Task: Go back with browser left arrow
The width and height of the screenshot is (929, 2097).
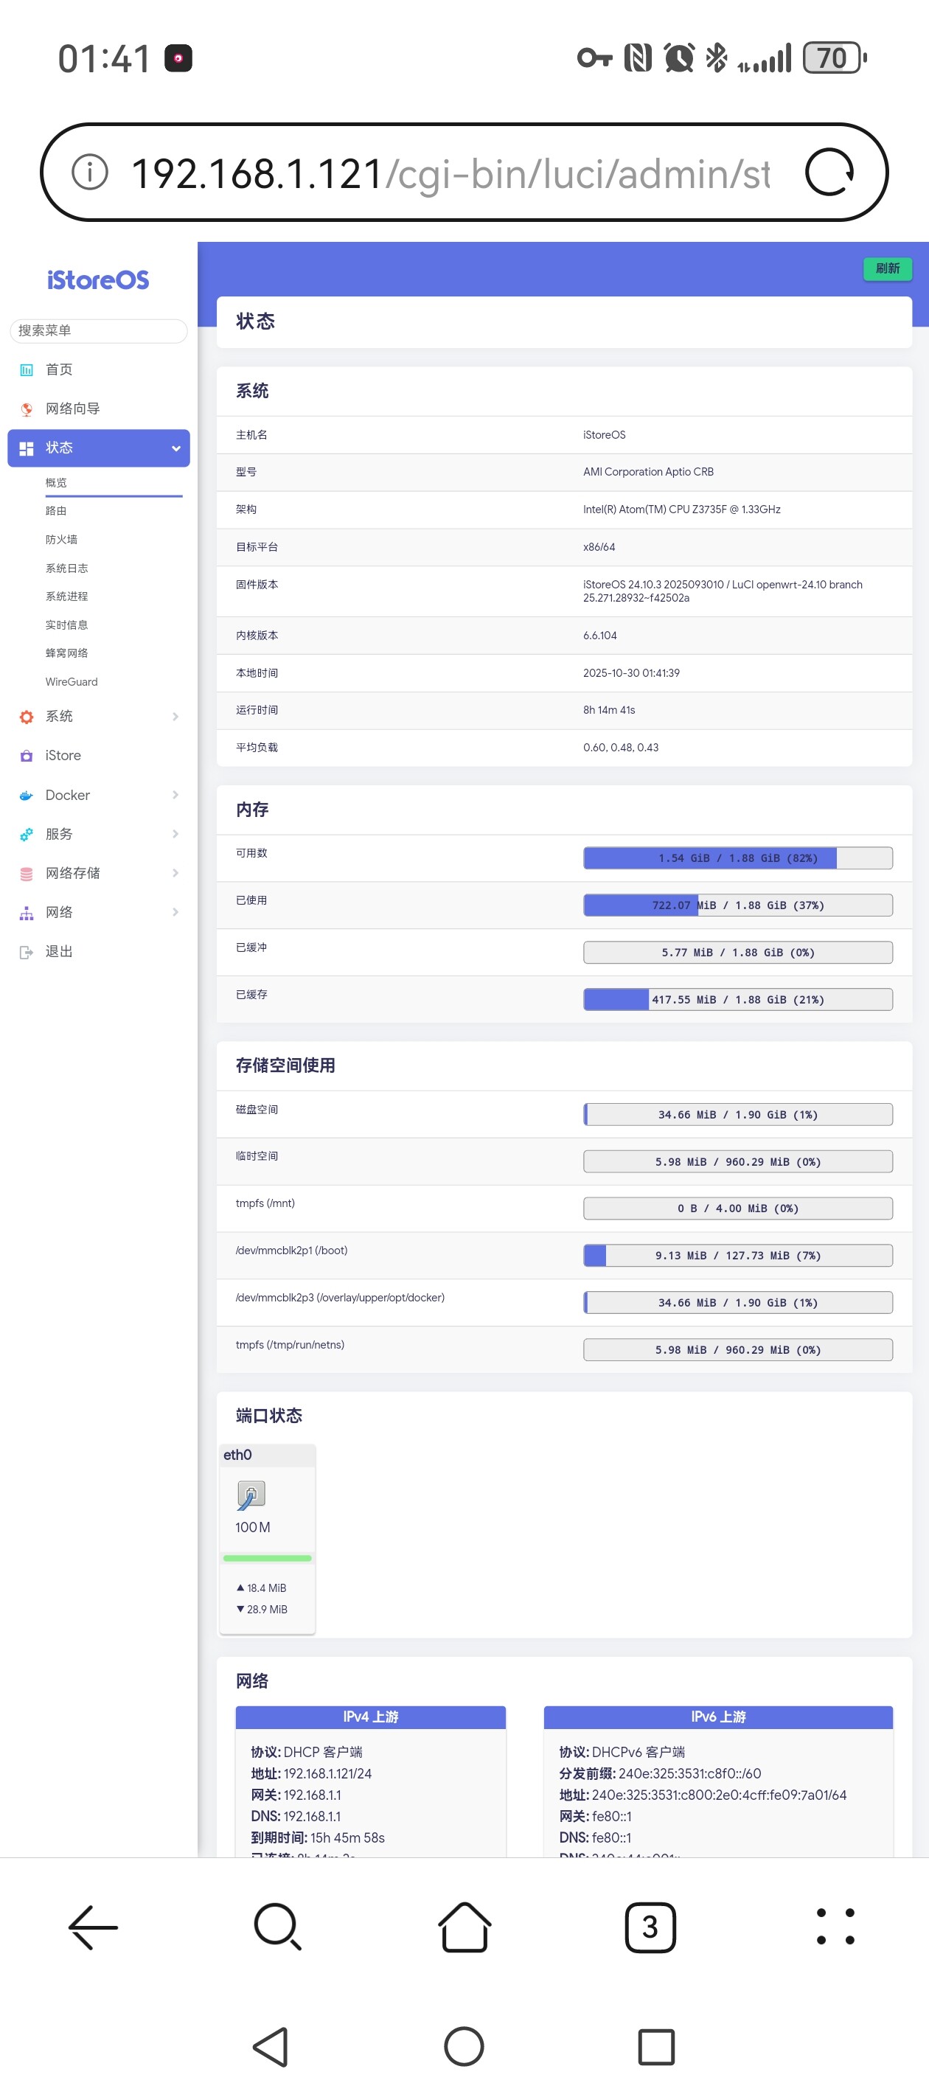Action: [x=93, y=1927]
